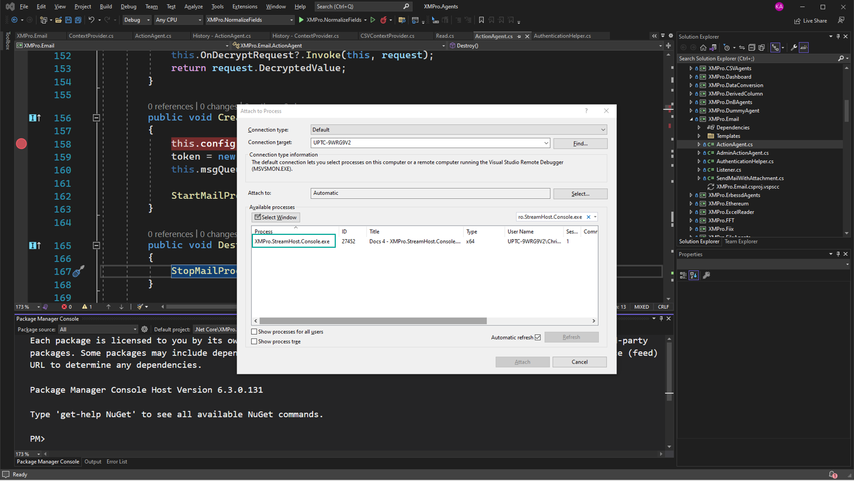Open the Analyze menu
The height and width of the screenshot is (481, 854).
click(193, 6)
